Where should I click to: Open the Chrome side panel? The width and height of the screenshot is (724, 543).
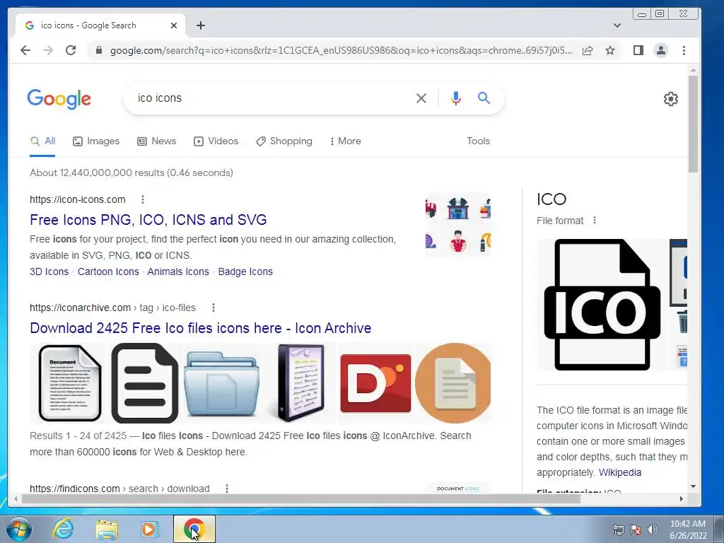tap(638, 50)
